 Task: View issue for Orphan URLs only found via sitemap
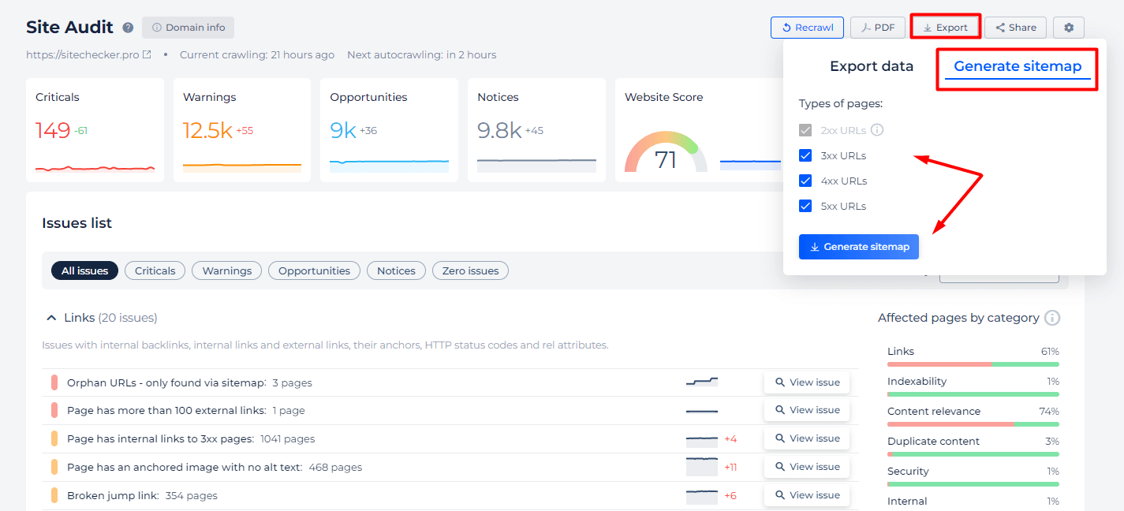coord(807,382)
